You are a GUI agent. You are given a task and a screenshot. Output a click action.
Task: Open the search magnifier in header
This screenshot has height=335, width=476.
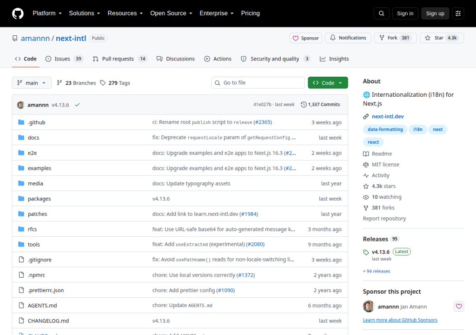[382, 13]
